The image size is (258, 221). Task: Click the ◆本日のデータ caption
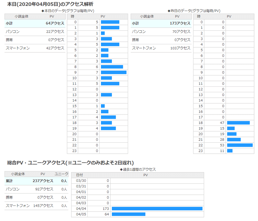(x=68, y=11)
